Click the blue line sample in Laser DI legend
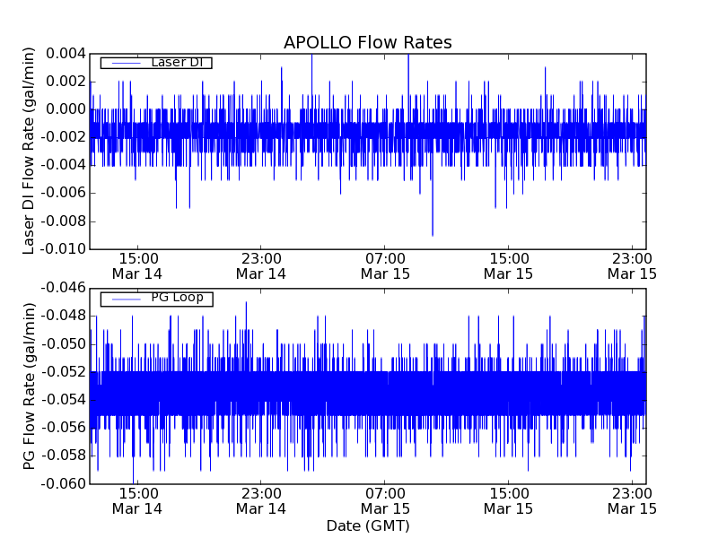 tap(123, 63)
